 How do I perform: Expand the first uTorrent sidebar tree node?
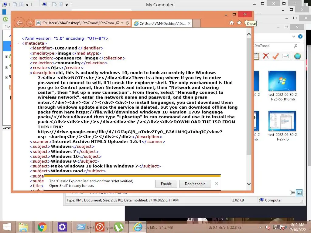6,57
